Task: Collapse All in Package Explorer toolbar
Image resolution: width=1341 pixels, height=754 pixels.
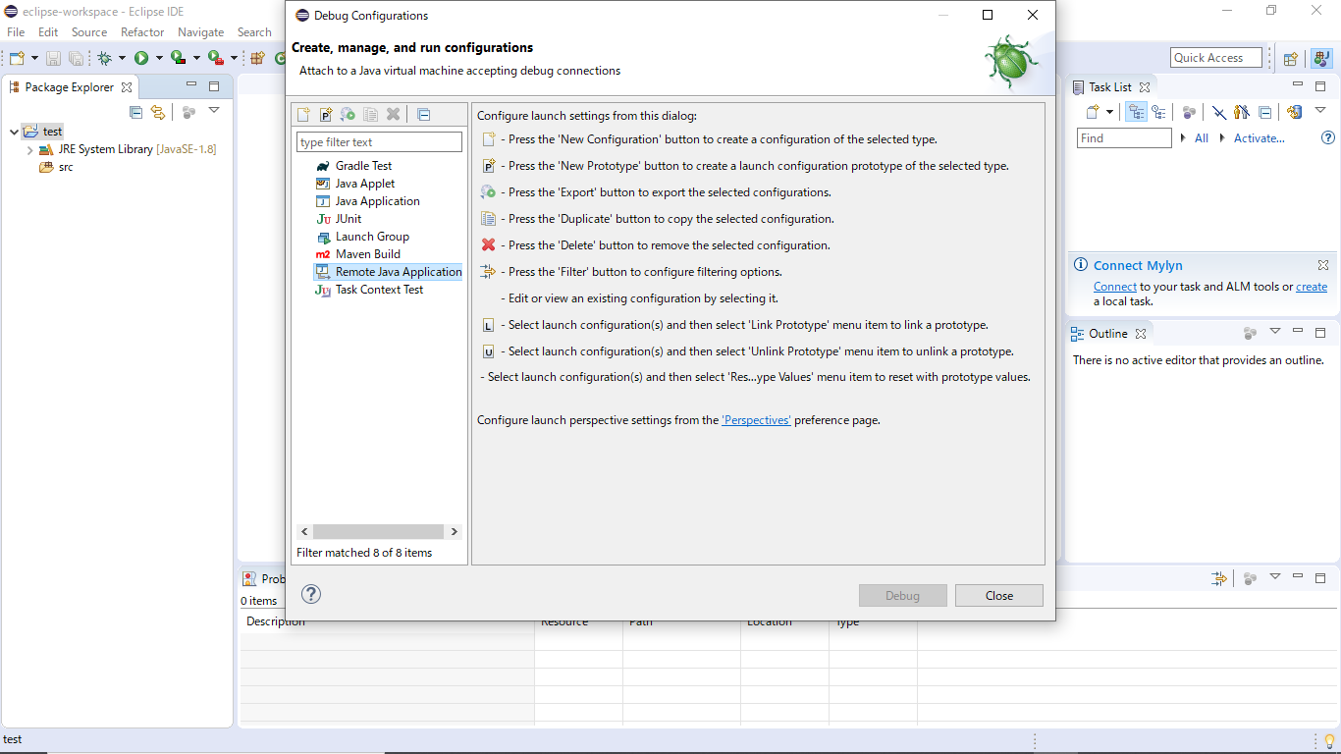Action: 135,113
